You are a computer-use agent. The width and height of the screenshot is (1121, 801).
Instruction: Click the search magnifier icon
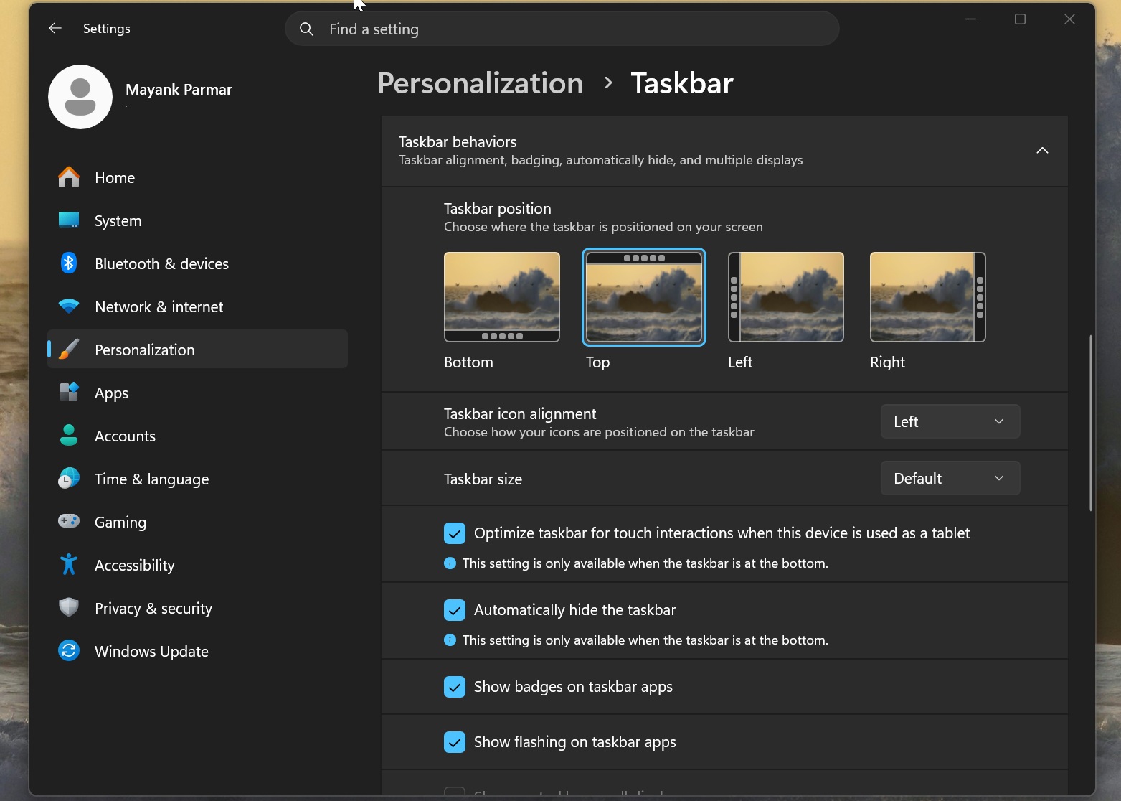coord(306,29)
